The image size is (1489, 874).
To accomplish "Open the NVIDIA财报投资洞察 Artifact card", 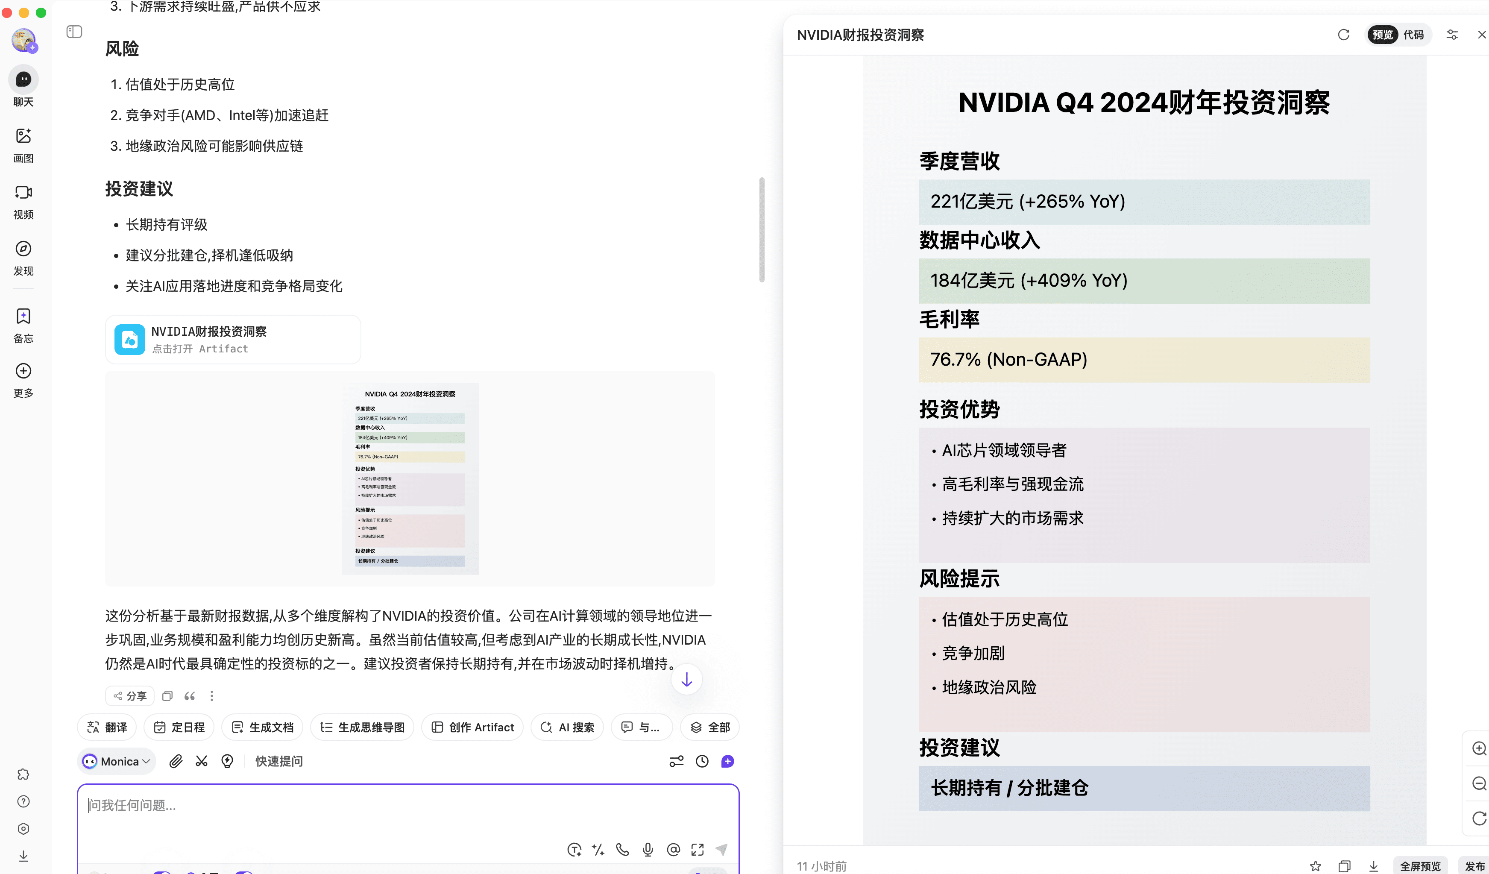I will [x=233, y=340].
